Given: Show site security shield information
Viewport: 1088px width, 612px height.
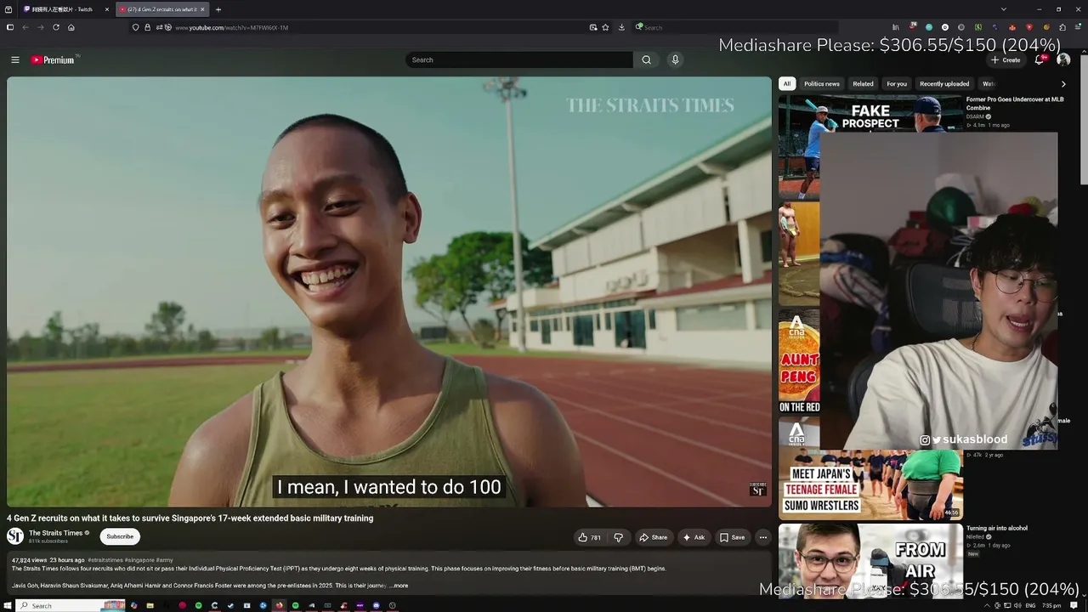Looking at the screenshot, I should tap(135, 27).
